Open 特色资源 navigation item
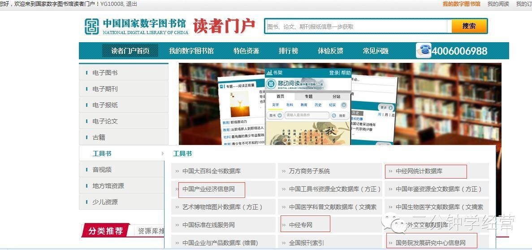Viewport: 532px width, 250px height. [247, 51]
